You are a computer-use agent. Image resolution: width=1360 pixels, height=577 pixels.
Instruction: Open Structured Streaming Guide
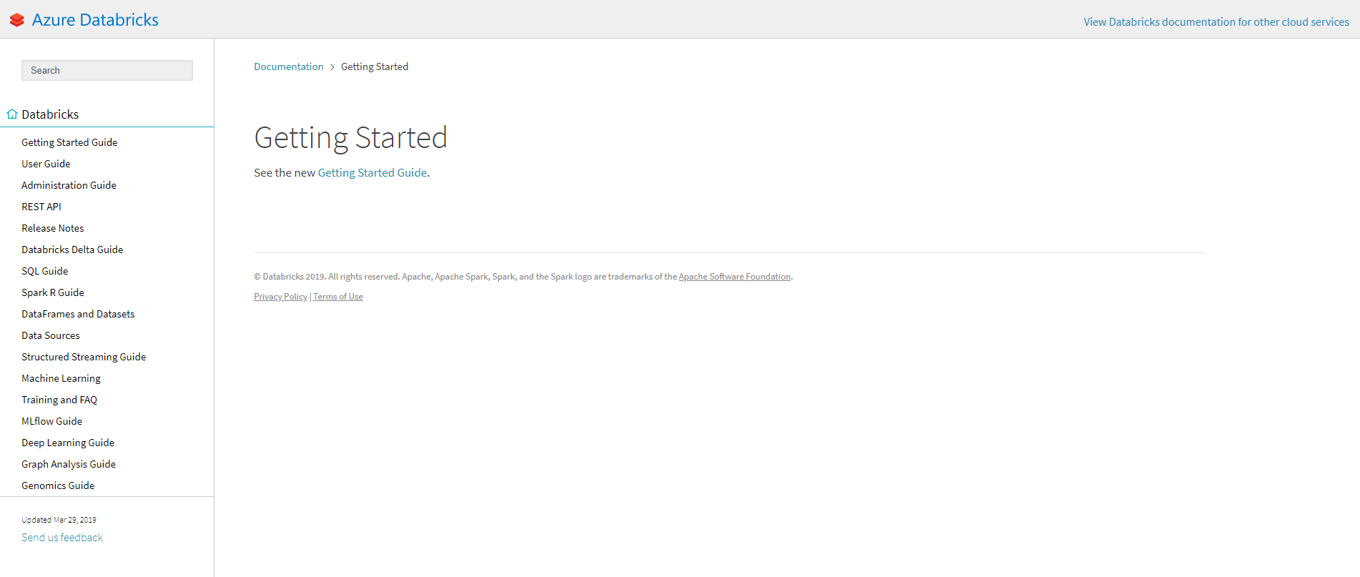(84, 357)
